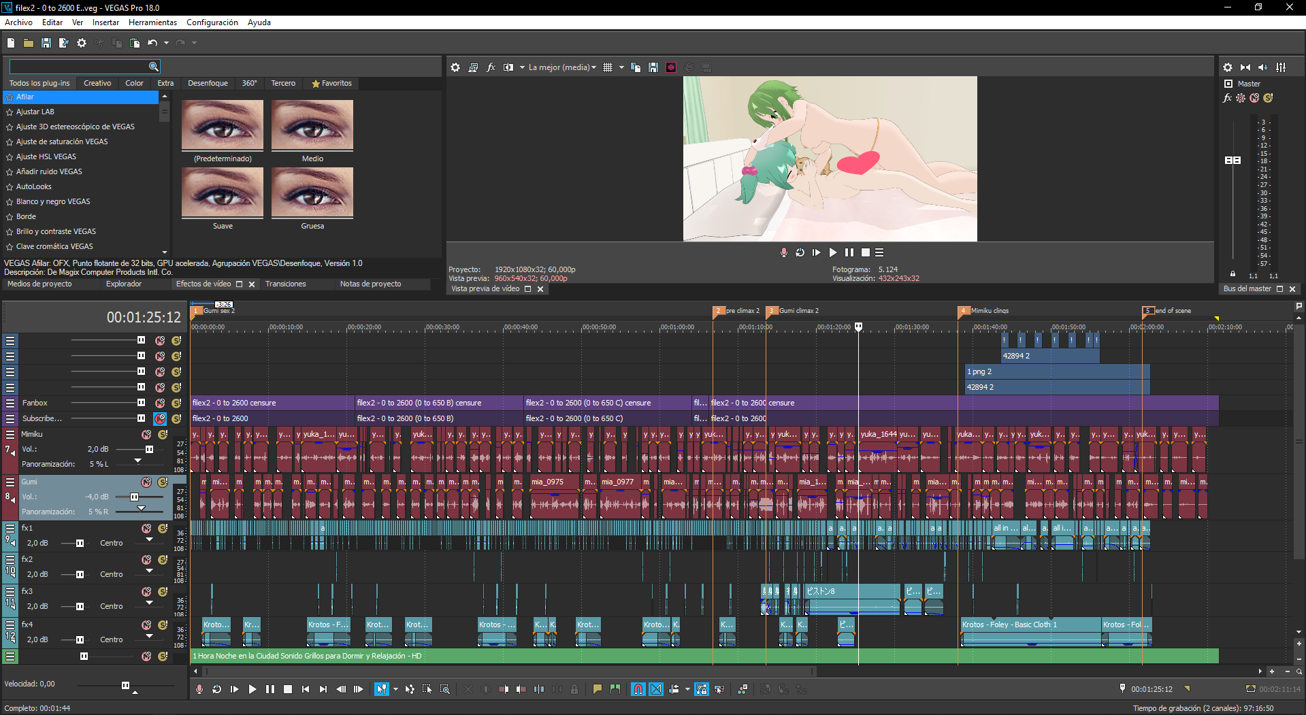
Task: Open the edit tool selector dropdown arrow
Action: tap(395, 689)
